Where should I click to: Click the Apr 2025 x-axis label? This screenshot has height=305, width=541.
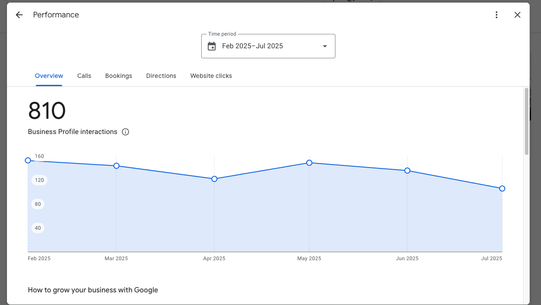(214, 258)
